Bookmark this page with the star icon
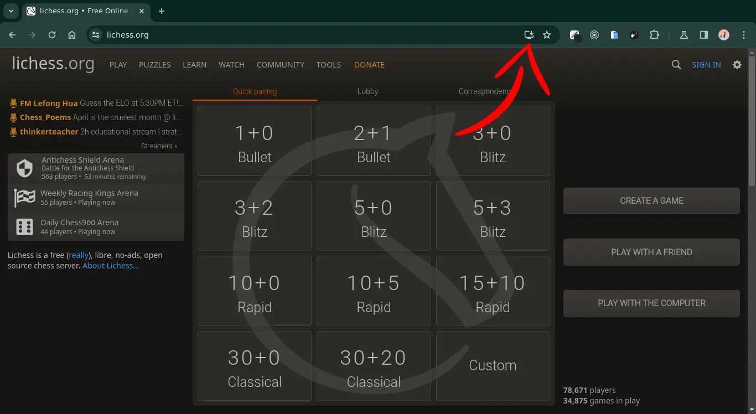756x414 pixels. [x=547, y=35]
